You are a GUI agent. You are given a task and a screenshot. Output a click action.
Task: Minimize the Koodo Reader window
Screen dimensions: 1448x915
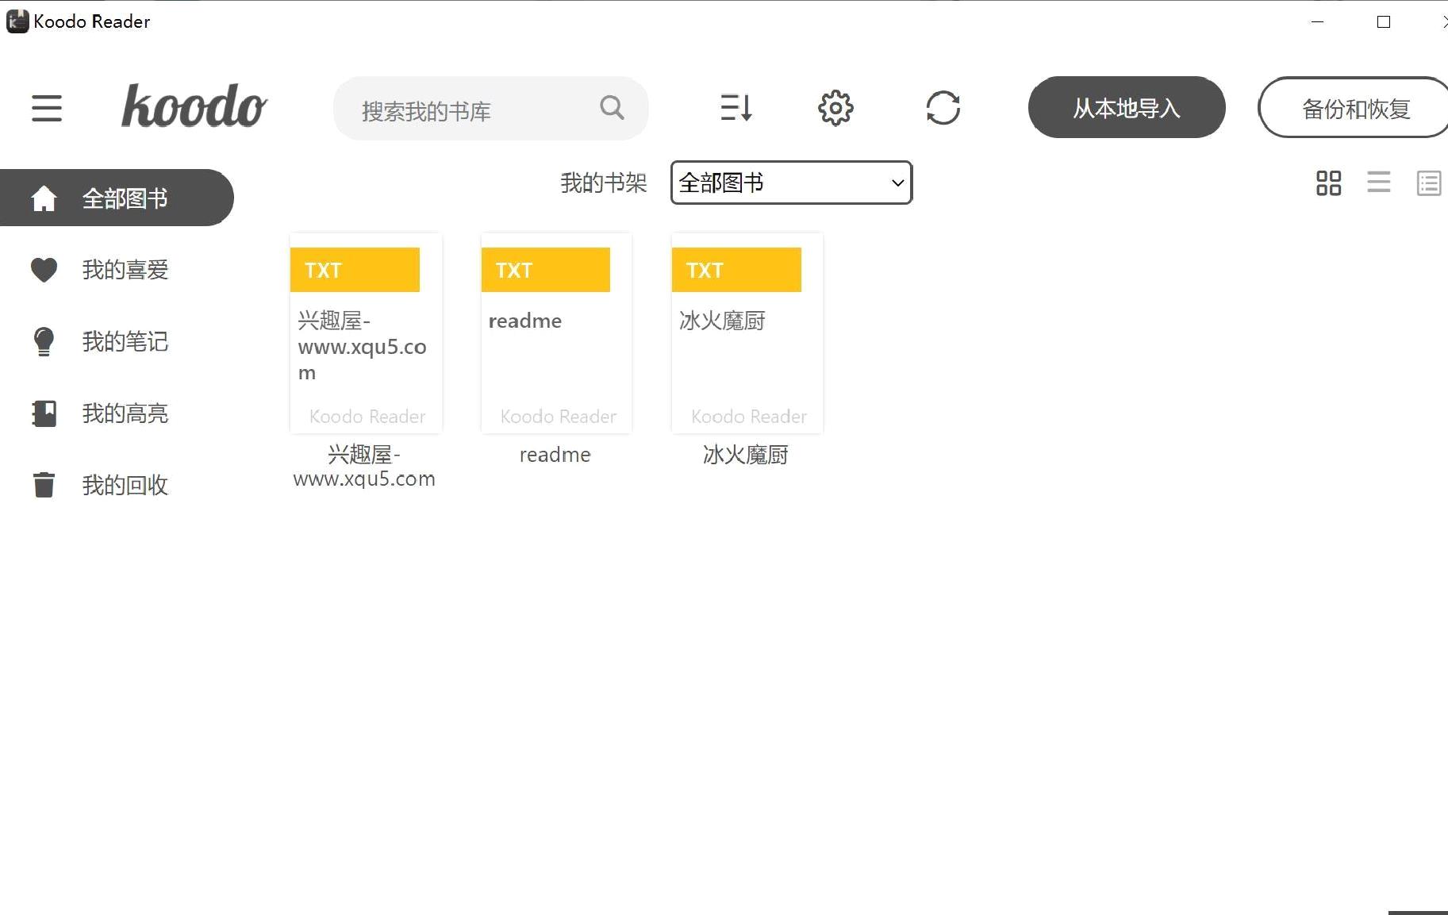pos(1318,21)
